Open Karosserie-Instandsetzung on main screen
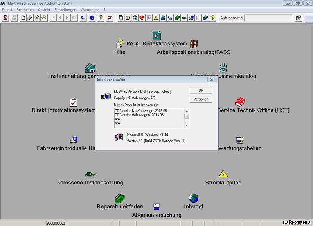This screenshot has width=313, height=226. tap(90, 174)
